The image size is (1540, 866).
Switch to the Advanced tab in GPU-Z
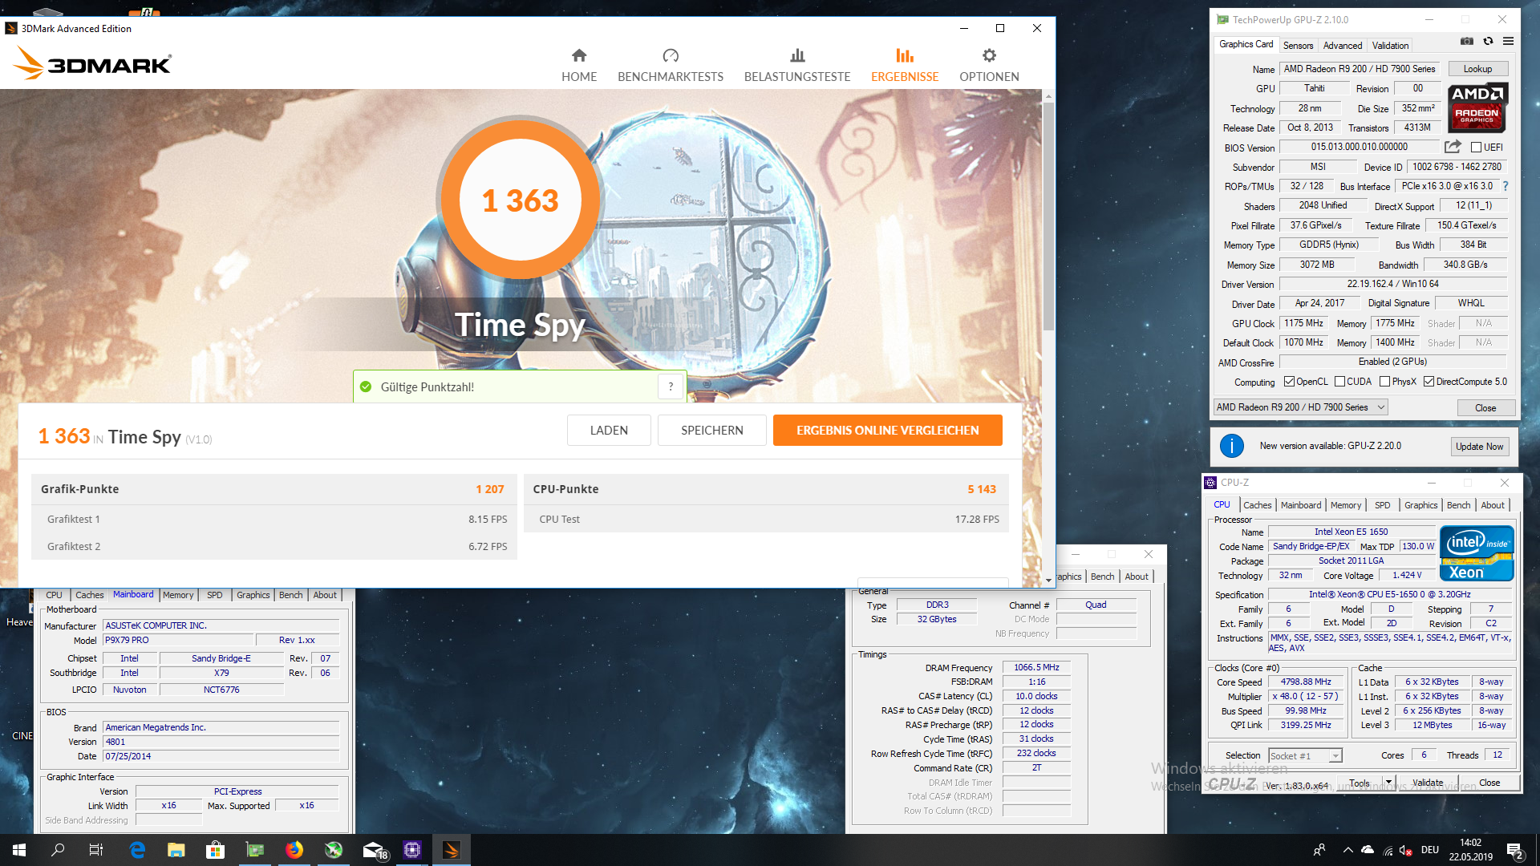coord(1343,46)
